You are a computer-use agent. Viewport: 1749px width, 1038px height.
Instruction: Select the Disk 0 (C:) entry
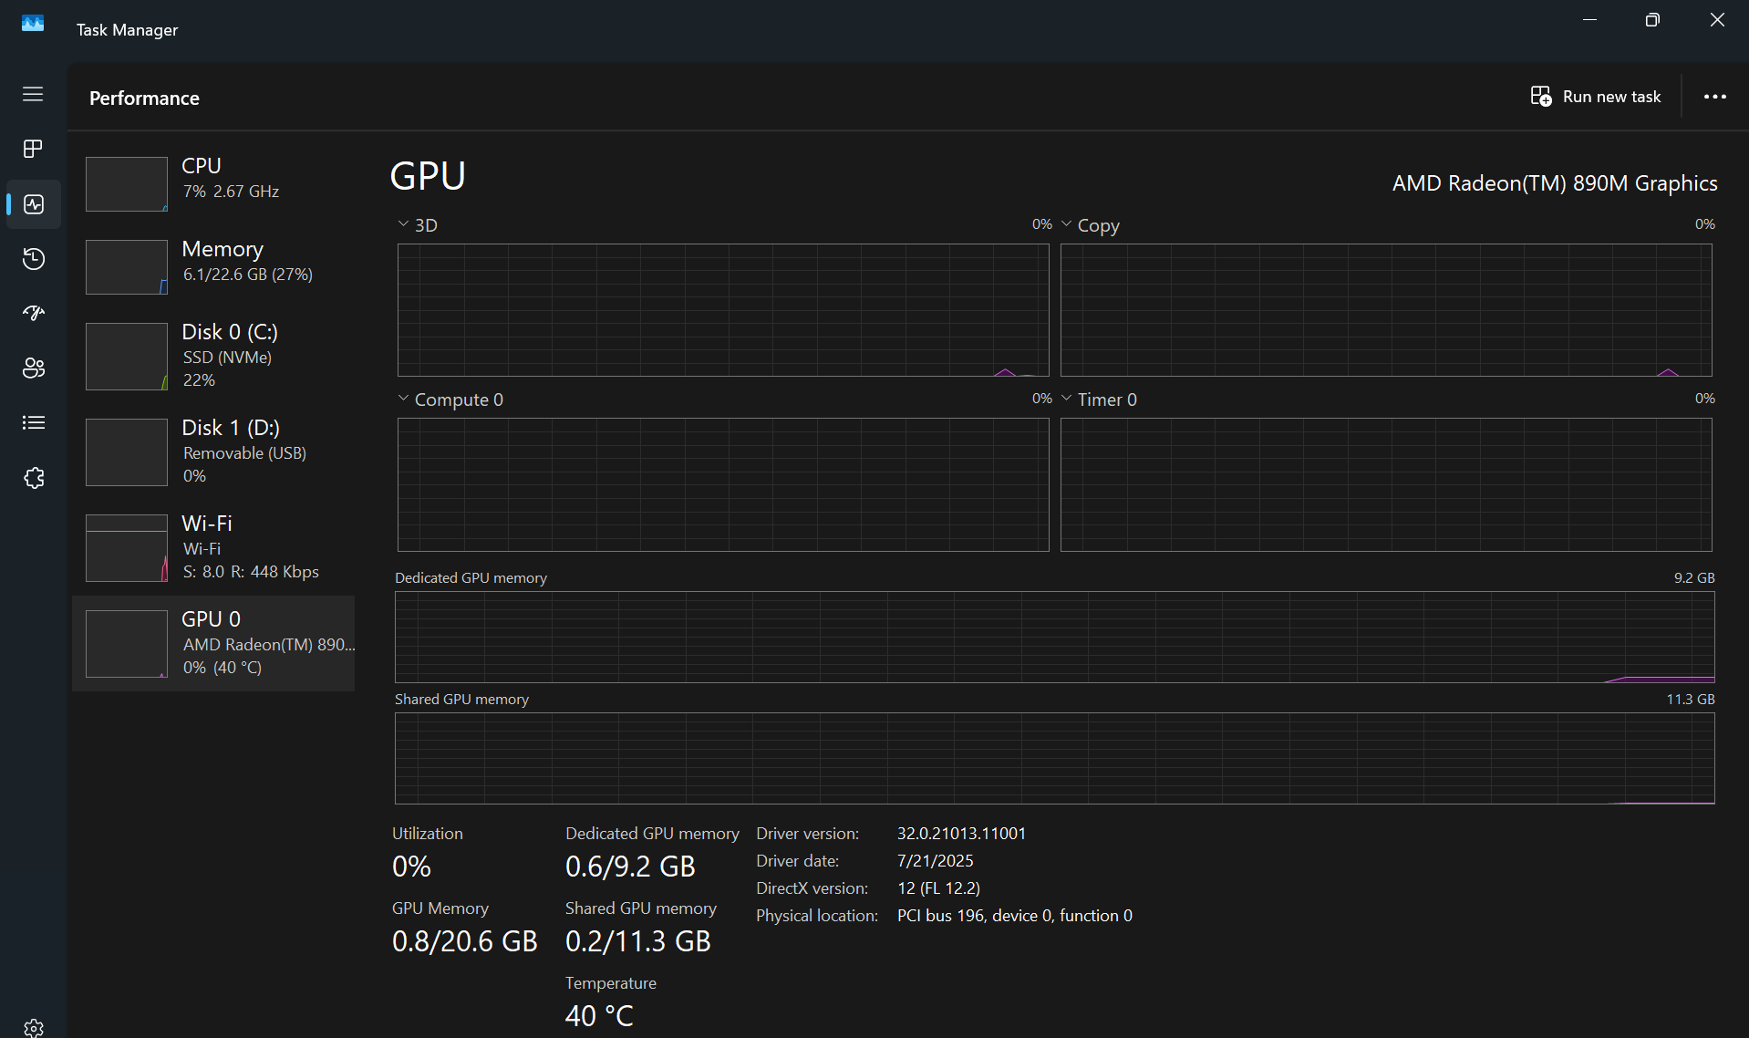[213, 356]
